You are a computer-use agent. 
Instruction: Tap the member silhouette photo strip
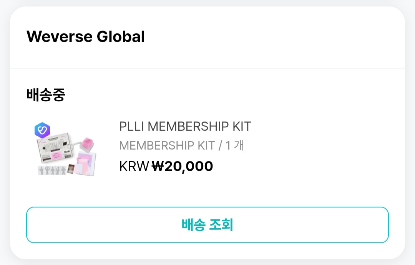[51, 171]
